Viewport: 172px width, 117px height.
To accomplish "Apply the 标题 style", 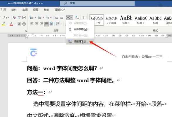I will pos(155,20).
